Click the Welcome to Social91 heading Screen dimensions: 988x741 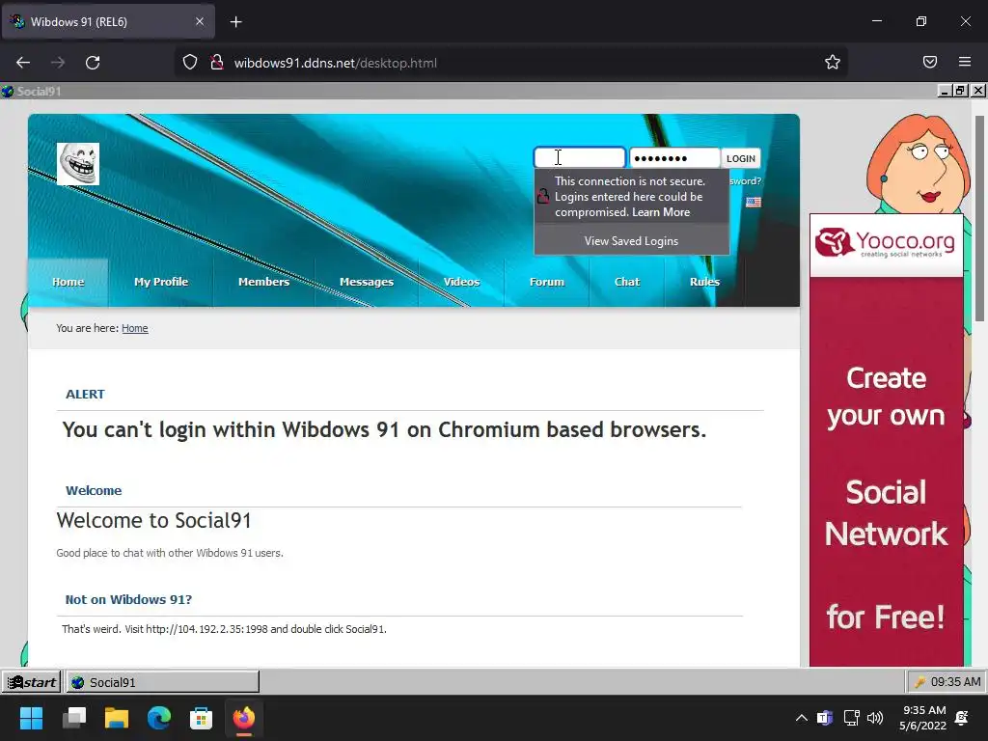click(x=153, y=520)
